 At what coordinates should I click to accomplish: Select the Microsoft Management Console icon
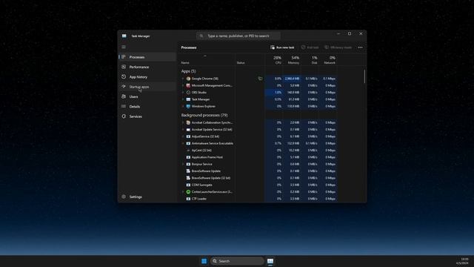point(188,85)
